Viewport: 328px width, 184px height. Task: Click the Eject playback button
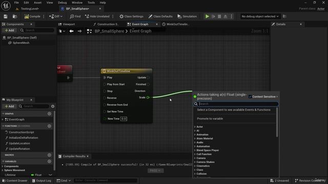pyautogui.click(x=225, y=16)
